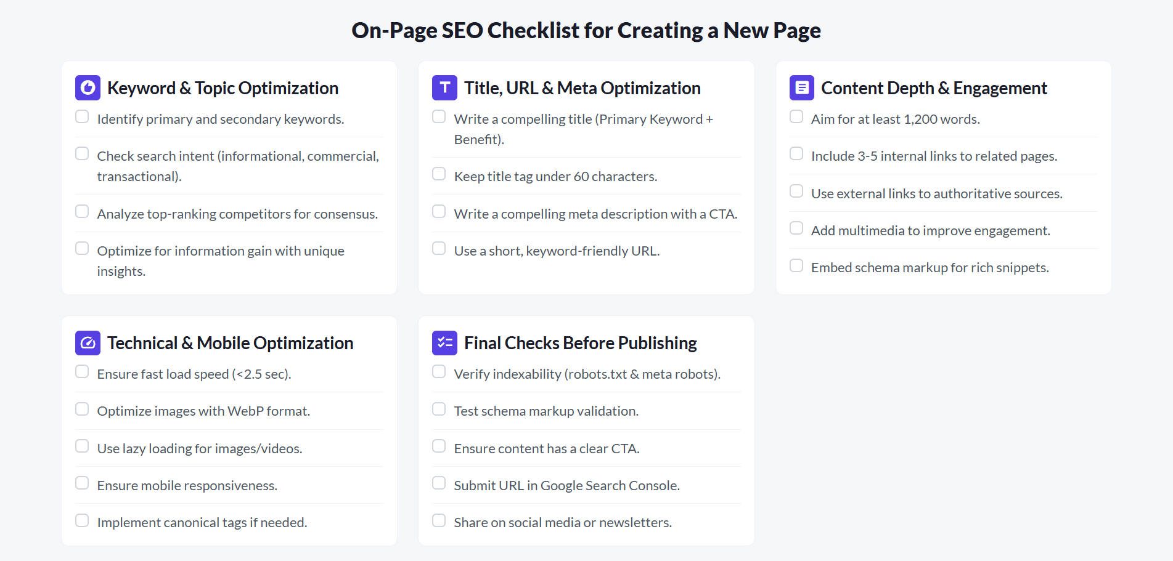The width and height of the screenshot is (1173, 561).
Task: Click the Final Checks Before Publishing icon
Action: (x=444, y=342)
